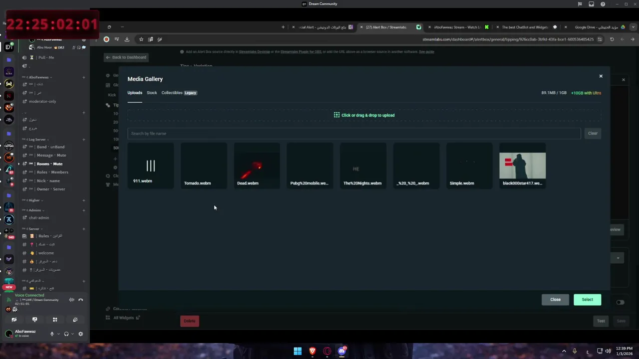
Task: Open browser downloads icon
Action: point(127,39)
